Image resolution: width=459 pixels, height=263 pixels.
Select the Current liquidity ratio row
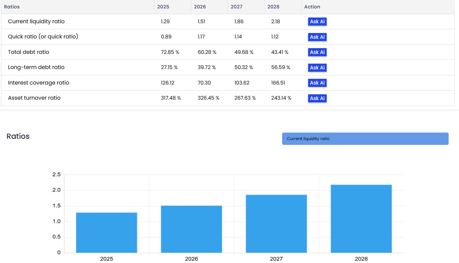[x=36, y=21]
